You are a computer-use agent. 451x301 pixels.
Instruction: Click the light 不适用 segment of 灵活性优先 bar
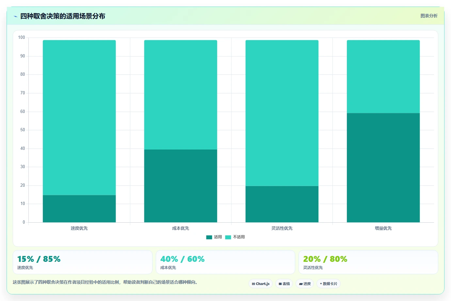pyautogui.click(x=282, y=113)
